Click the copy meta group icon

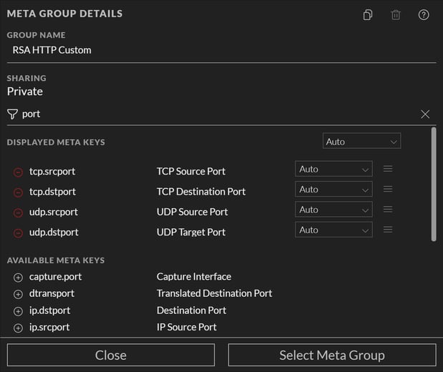(367, 14)
